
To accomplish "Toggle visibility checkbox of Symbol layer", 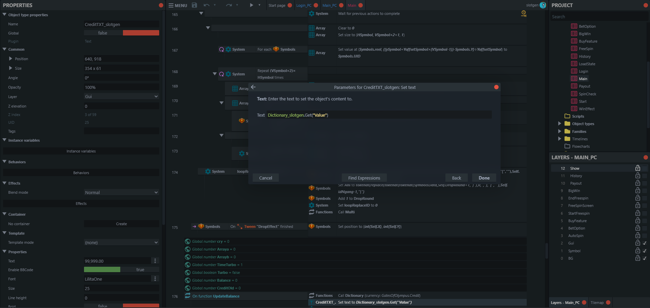I will coord(645,251).
